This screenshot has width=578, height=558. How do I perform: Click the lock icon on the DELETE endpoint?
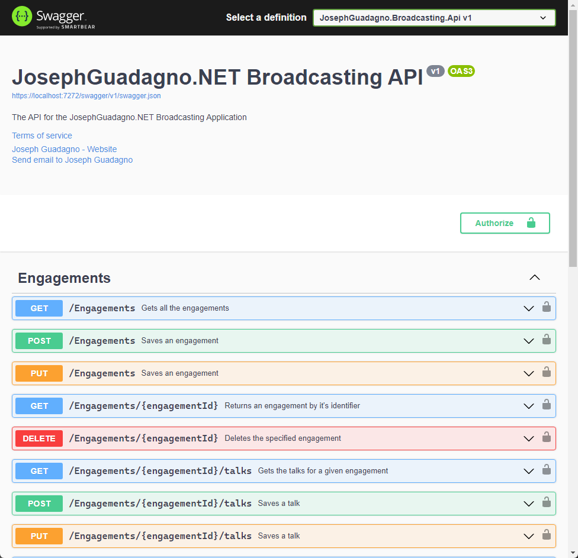[546, 438]
